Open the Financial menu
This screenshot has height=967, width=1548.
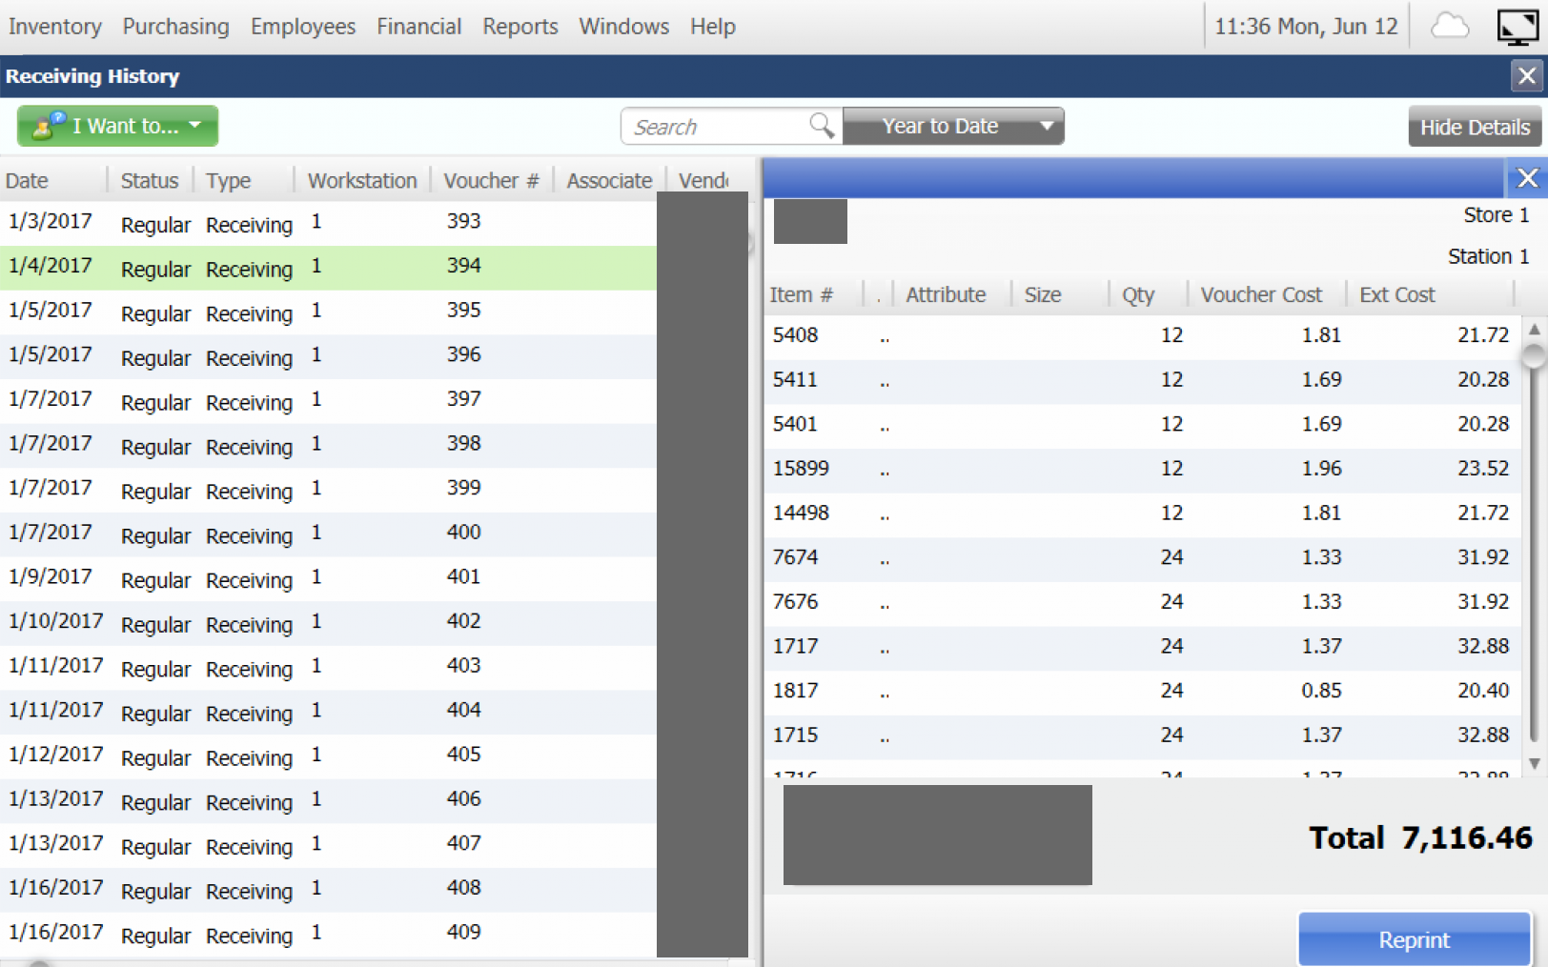[x=418, y=27]
